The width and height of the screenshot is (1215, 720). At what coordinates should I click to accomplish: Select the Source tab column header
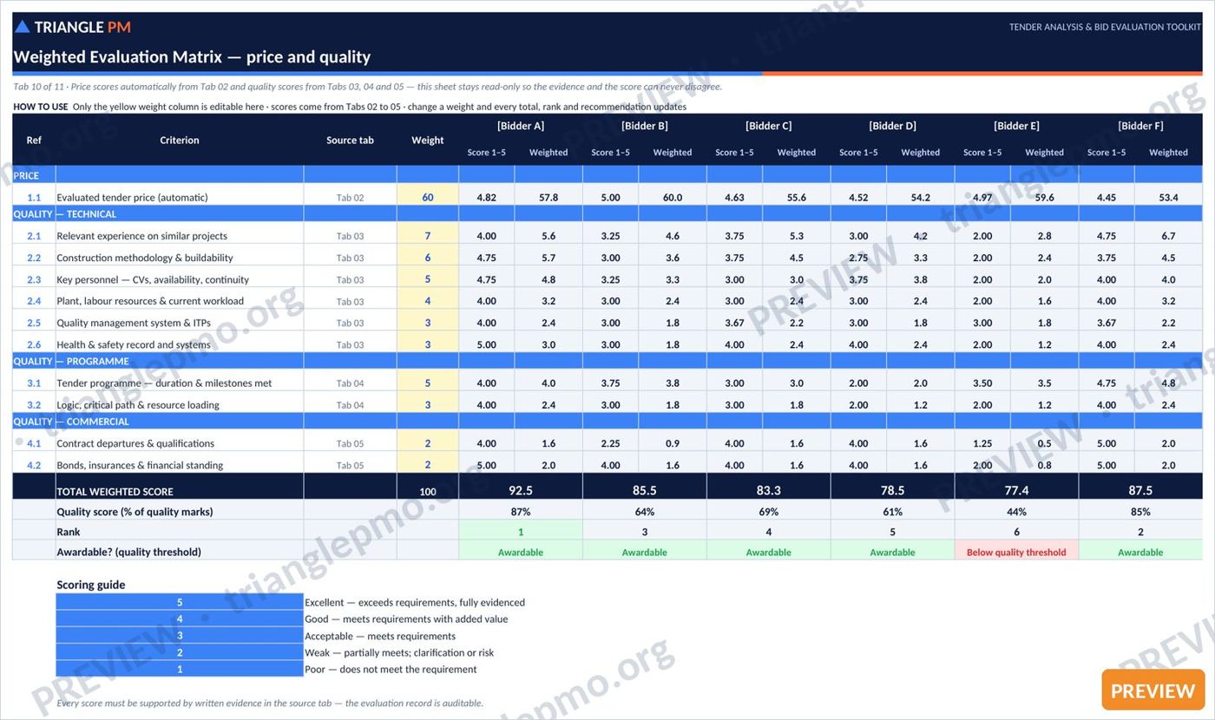[x=351, y=140]
